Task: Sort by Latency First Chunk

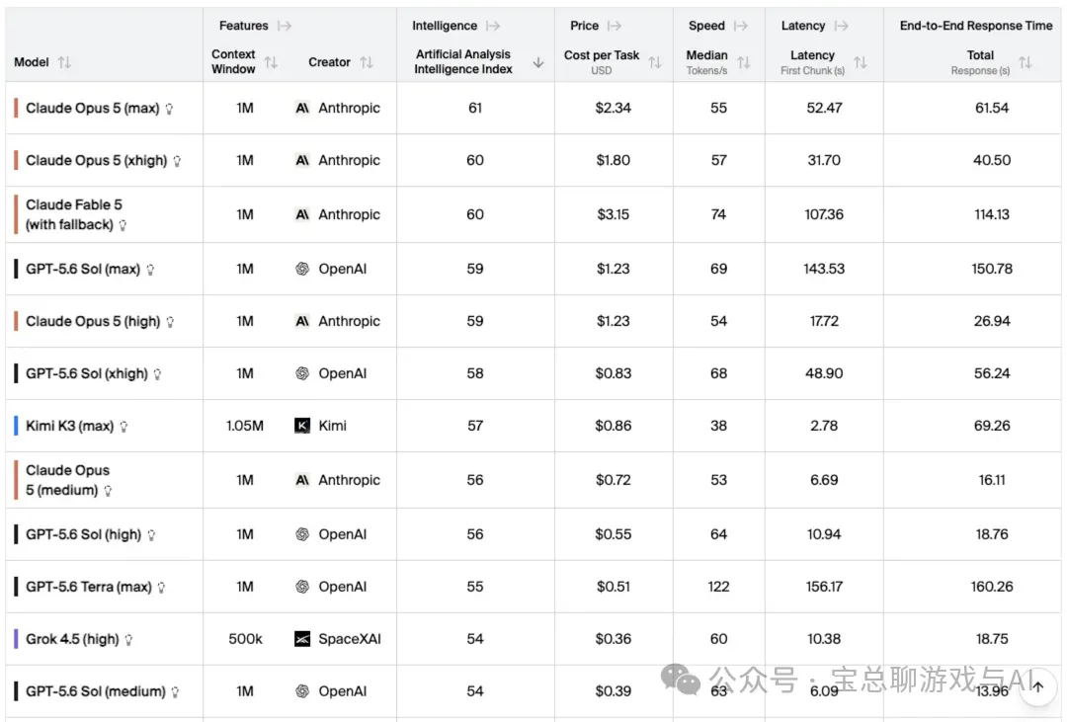Action: point(861,62)
